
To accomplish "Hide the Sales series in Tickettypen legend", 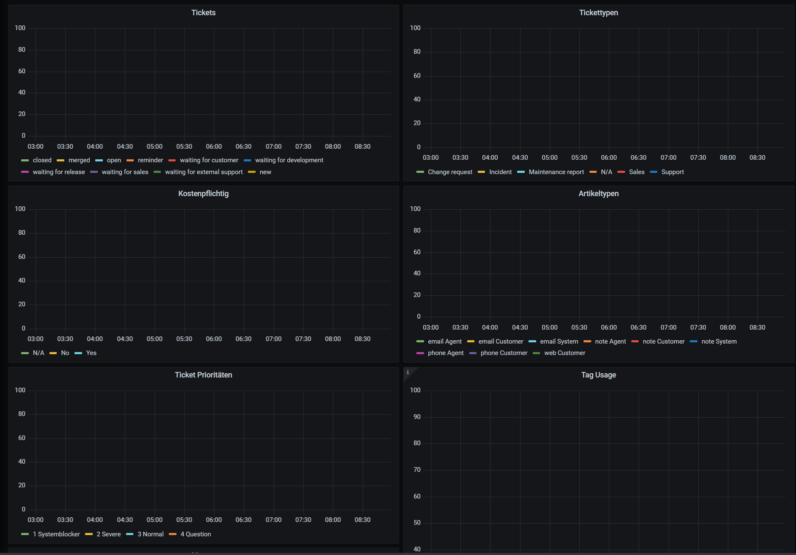I will click(637, 172).
